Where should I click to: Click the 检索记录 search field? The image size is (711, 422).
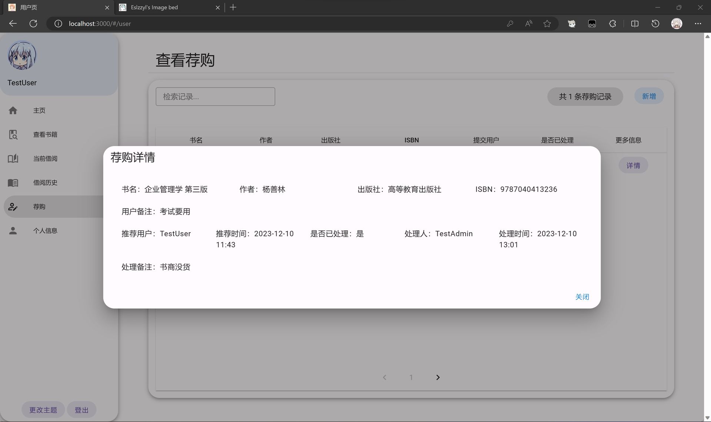pos(215,97)
